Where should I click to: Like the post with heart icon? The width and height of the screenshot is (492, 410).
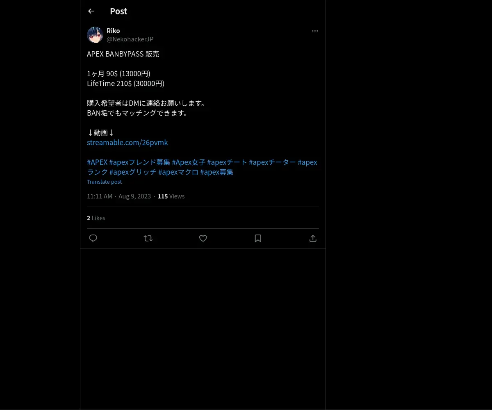[203, 238]
